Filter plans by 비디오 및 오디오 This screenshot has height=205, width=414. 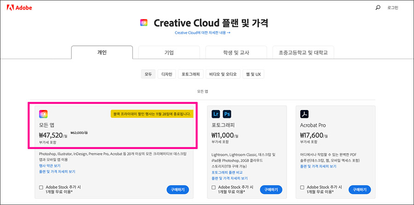point(223,74)
